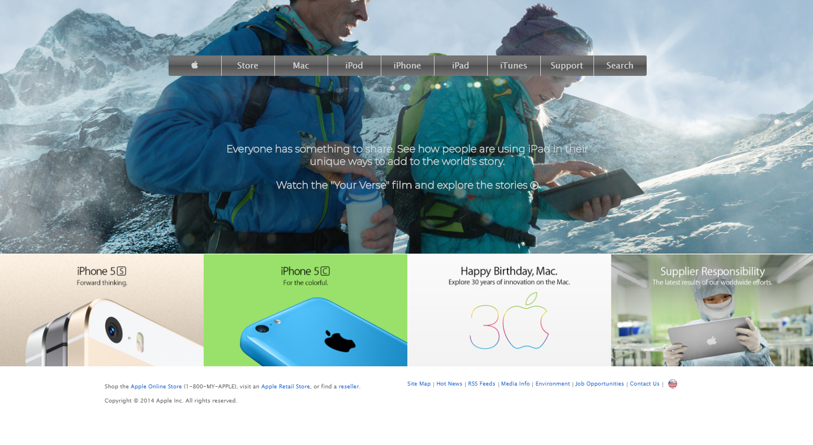Open the iPhone 5s promo tile
This screenshot has height=445, width=813.
(102, 310)
